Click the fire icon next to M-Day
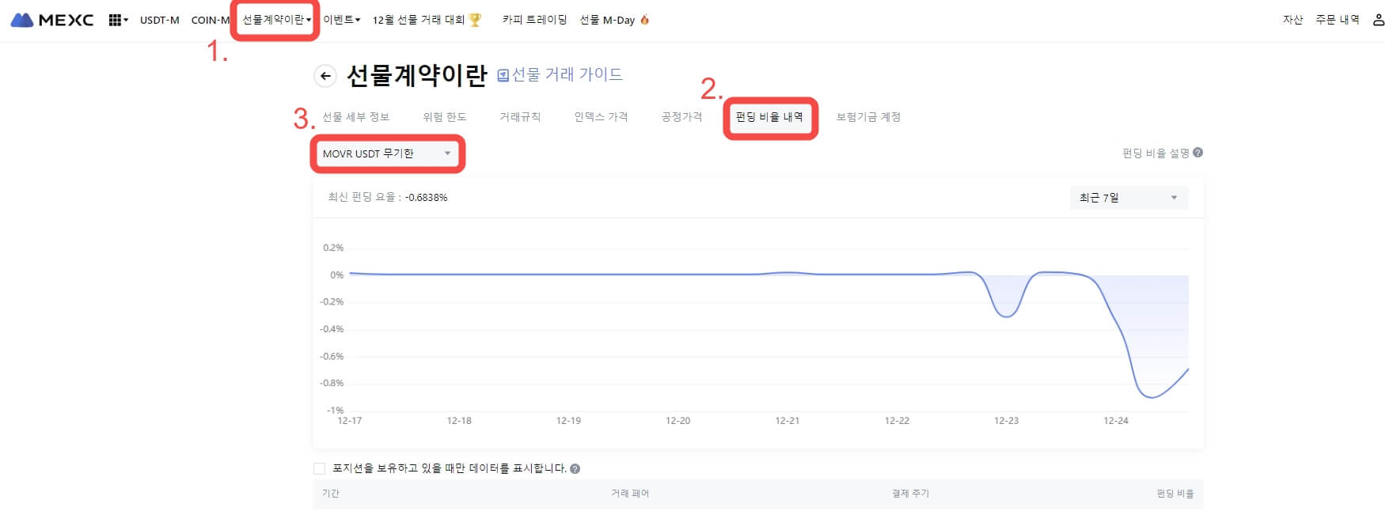 coord(645,20)
